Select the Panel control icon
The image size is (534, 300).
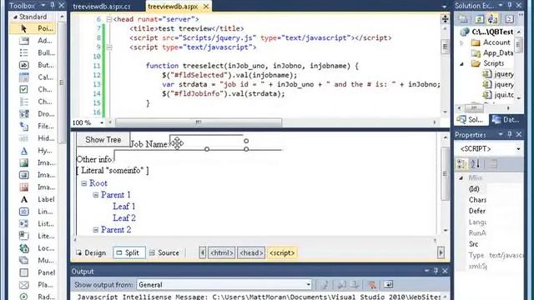coord(24,272)
